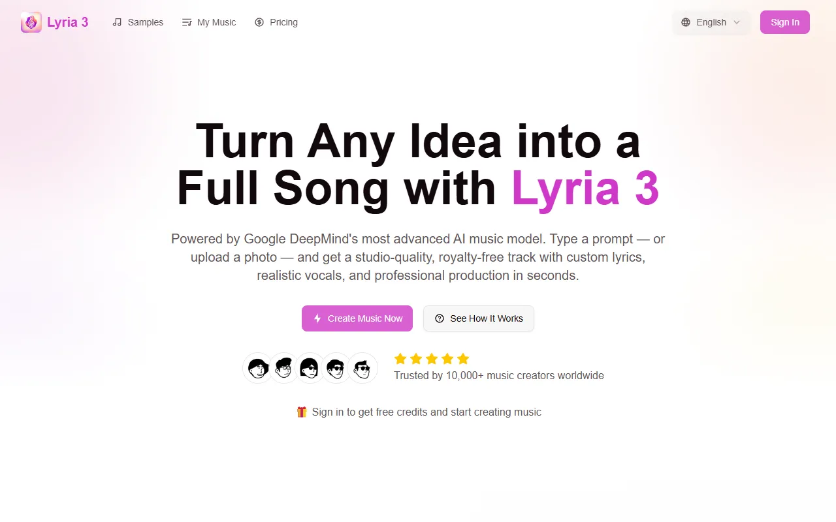Click the Lyria 3 brand name text
Image resolution: width=836 pixels, height=522 pixels.
click(x=67, y=22)
